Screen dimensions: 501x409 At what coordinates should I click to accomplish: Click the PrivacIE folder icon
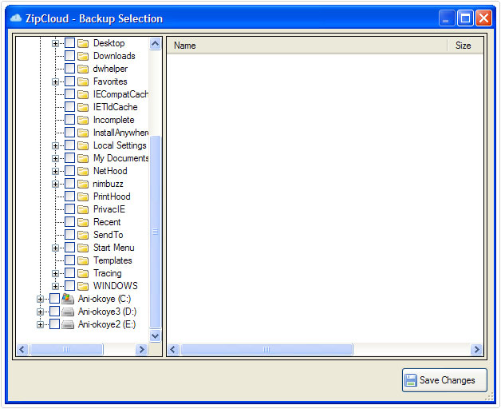point(83,209)
